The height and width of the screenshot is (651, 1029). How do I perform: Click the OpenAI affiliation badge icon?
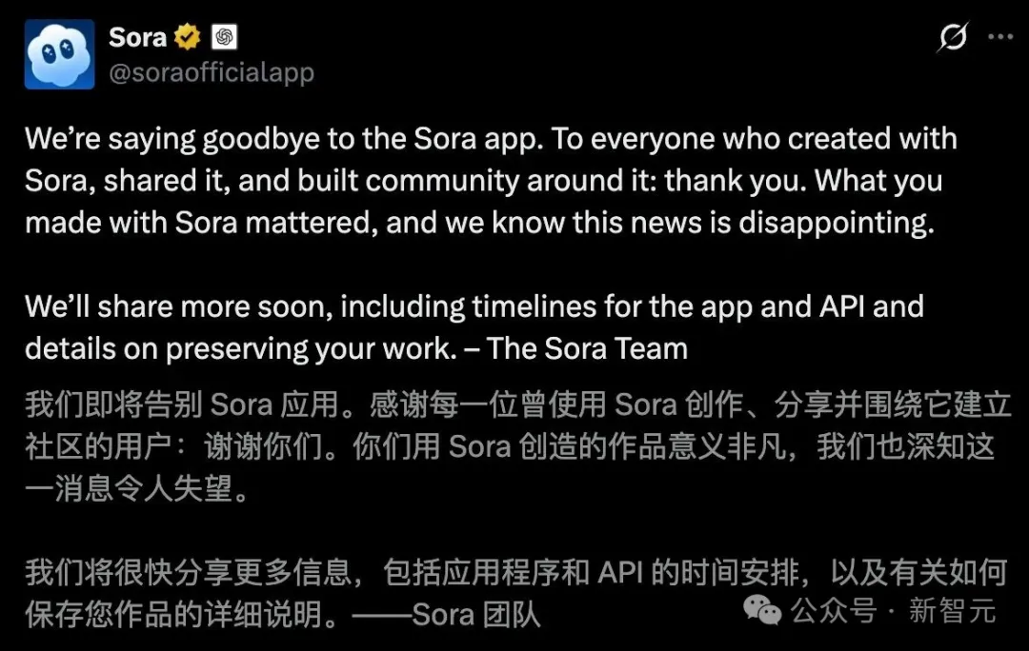(x=224, y=37)
